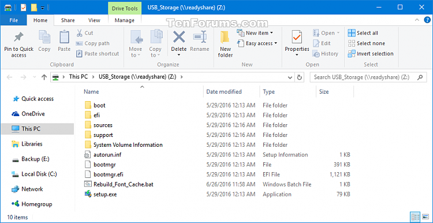Collapse the ribbon with the chevron
This screenshot has height=223, width=433.
[417, 20]
